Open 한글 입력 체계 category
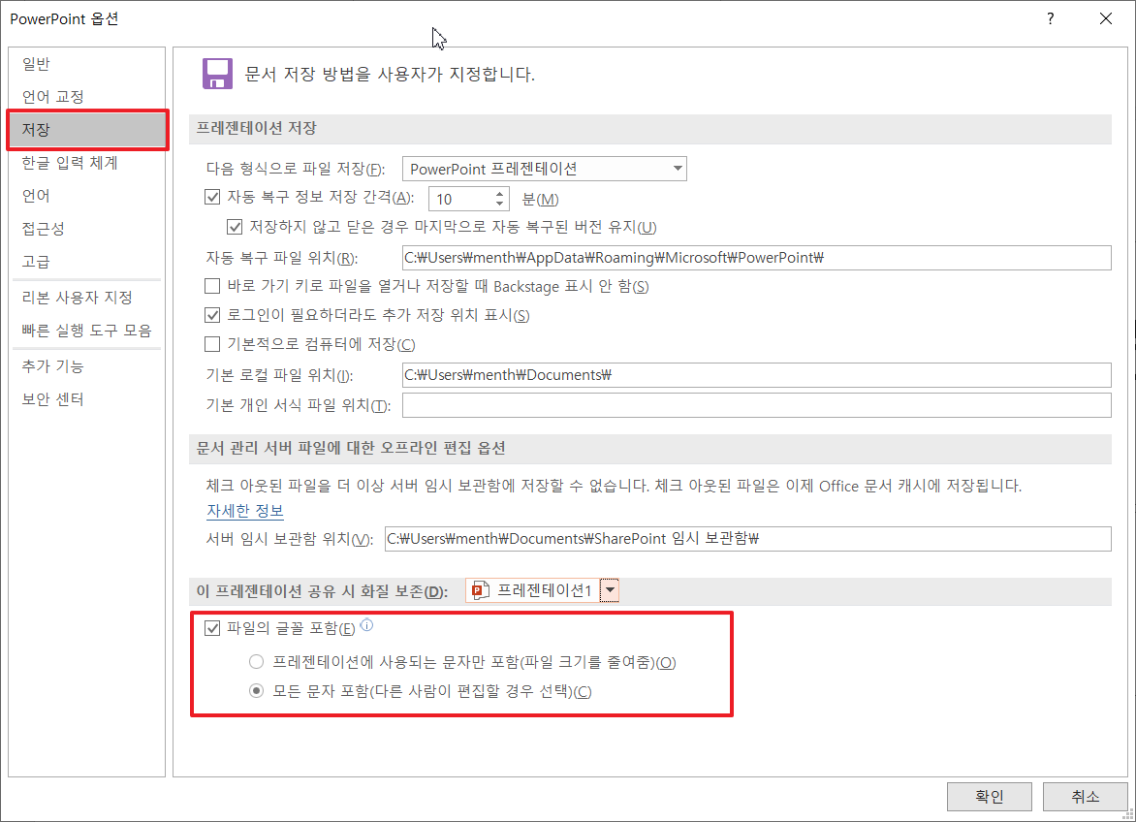This screenshot has width=1136, height=822. click(87, 162)
